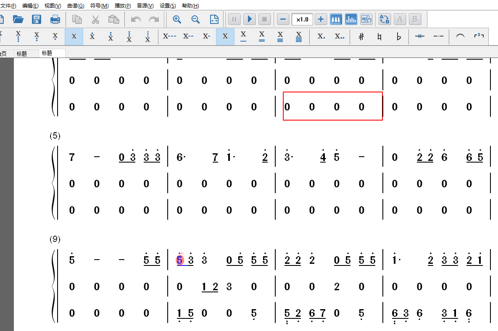Open the 音源(V) menu

pos(145,6)
